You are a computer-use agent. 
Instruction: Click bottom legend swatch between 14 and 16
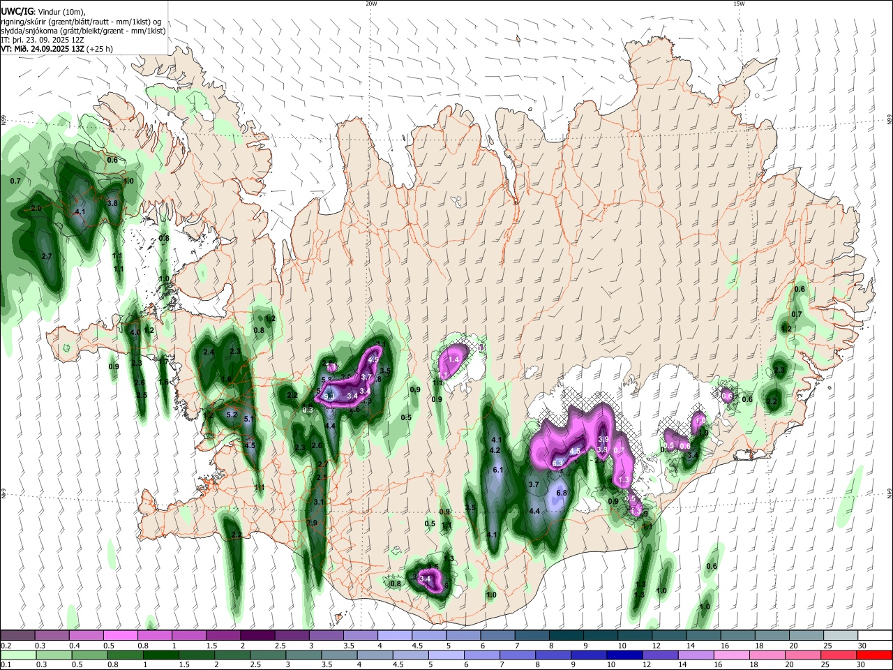696,655
